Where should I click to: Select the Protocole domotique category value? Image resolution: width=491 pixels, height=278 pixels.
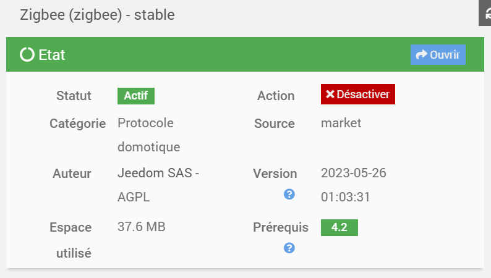coord(148,135)
